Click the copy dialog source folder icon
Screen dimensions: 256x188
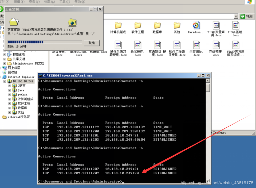tap(14, 22)
